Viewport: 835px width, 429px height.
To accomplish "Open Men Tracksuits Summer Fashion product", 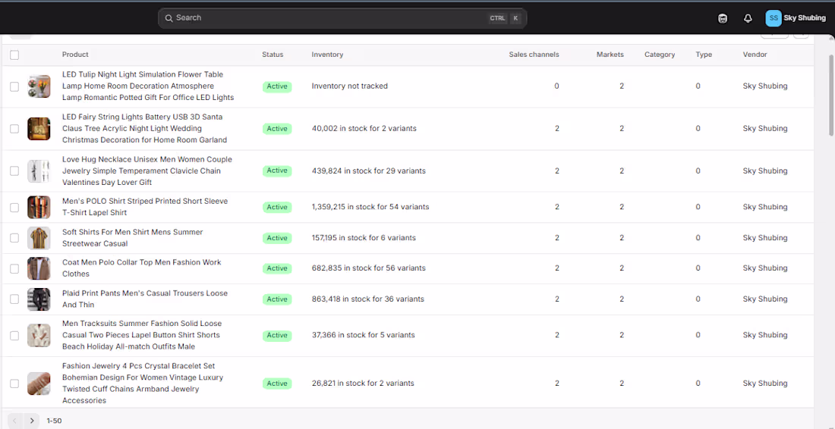I will point(142,336).
